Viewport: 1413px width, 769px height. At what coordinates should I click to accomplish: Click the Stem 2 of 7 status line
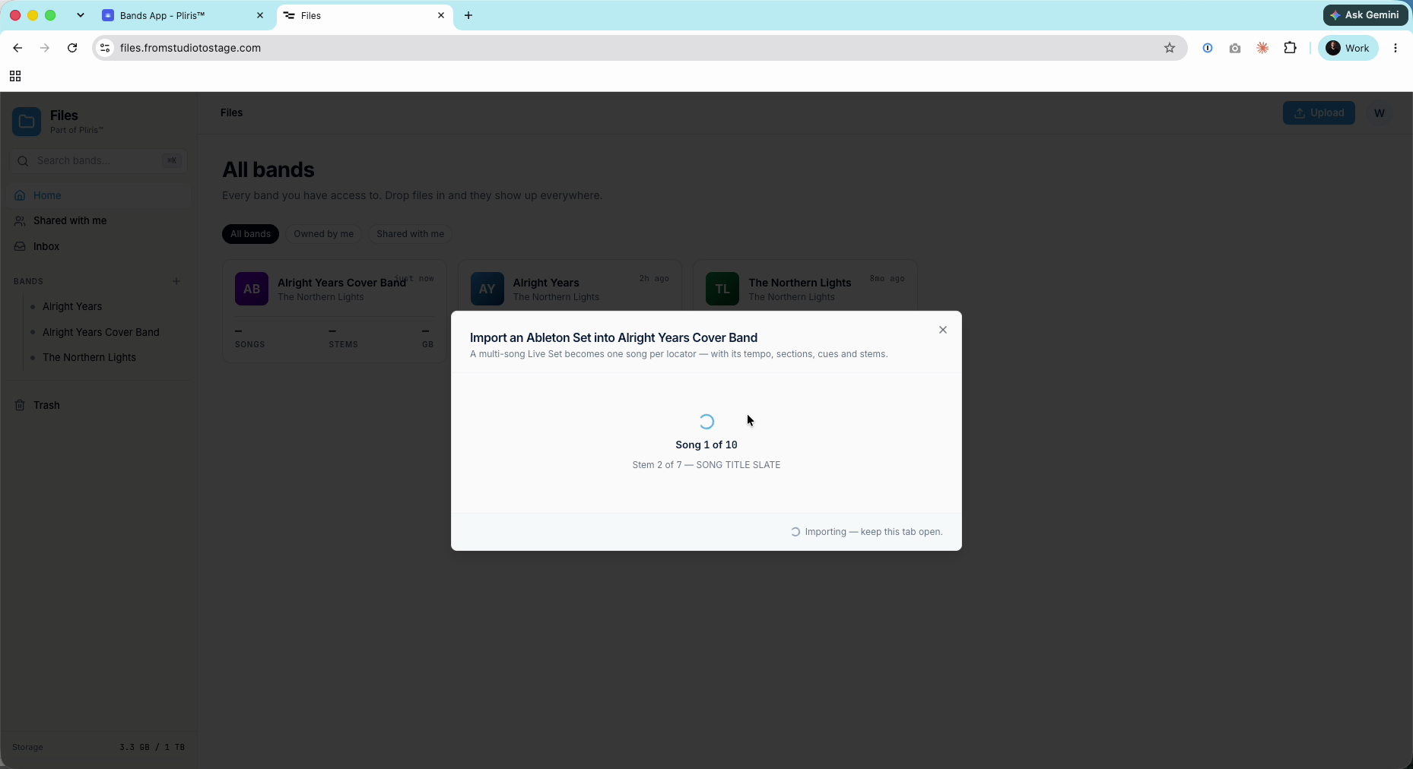706,465
